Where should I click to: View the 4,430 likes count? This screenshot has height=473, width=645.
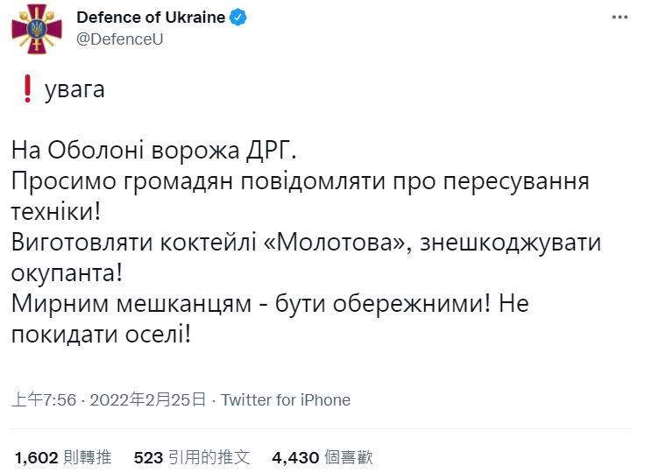pos(295,457)
